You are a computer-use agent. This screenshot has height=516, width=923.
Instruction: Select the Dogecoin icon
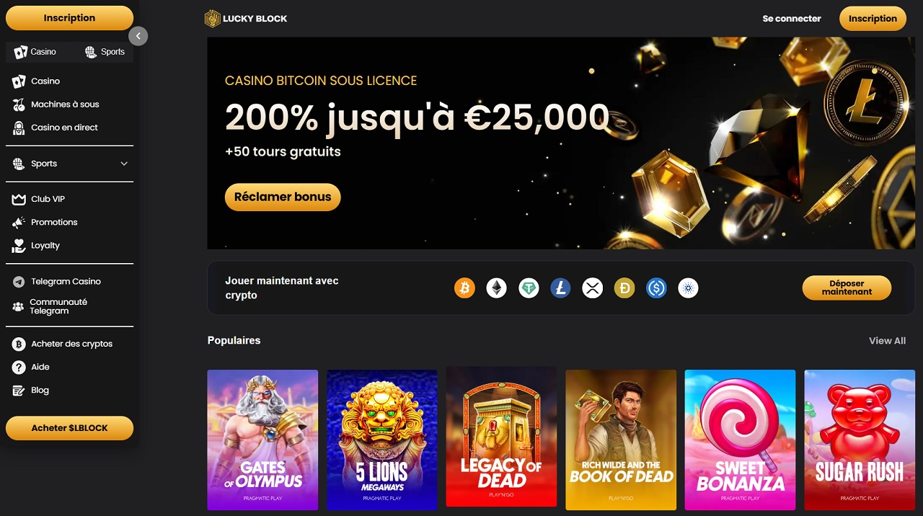(624, 288)
